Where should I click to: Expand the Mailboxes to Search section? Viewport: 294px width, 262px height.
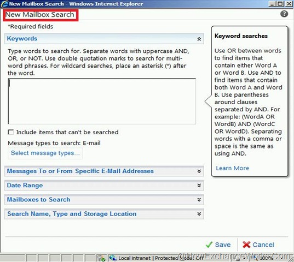(x=104, y=200)
